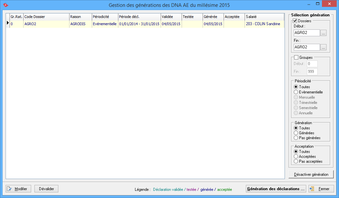Select the AGRODIS cell in the Raison column

(78, 24)
